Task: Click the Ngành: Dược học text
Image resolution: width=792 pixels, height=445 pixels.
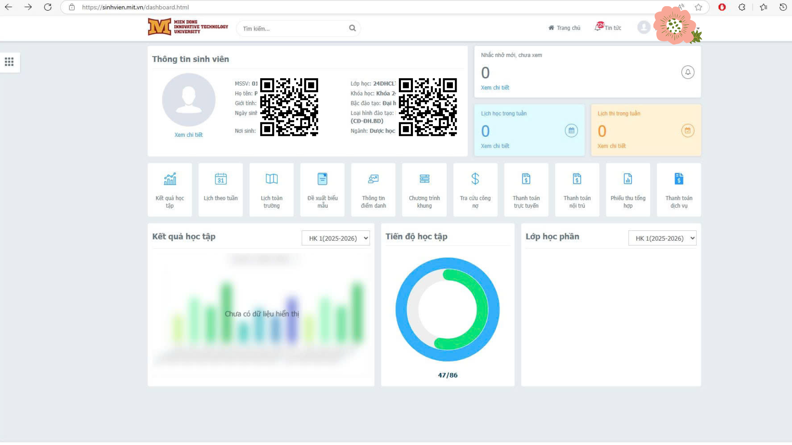Action: point(373,131)
